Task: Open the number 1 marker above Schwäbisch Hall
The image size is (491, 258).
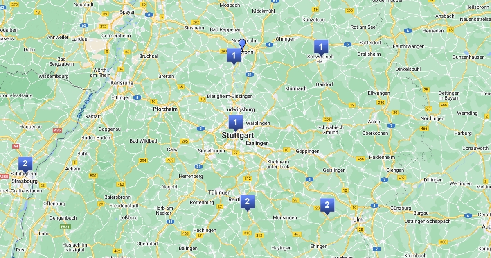Action: click(x=321, y=47)
